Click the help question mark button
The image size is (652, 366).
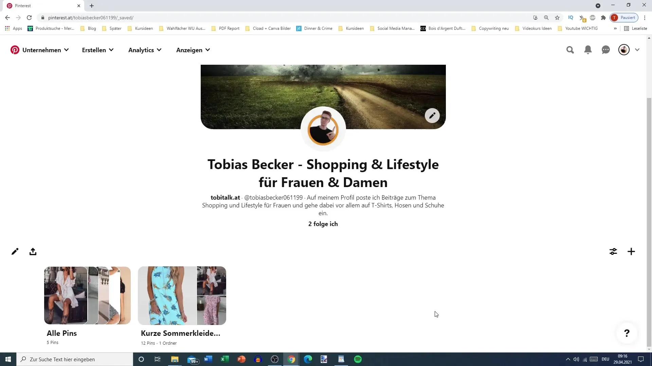click(x=627, y=333)
